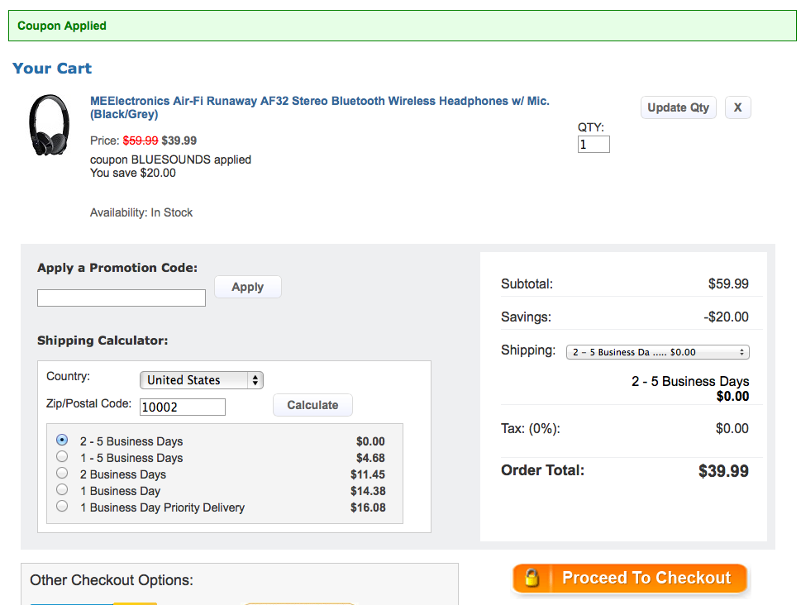Click the Your Cart heading

coord(52,69)
